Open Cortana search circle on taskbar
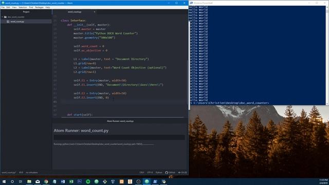Image resolution: width=329 pixels, height=185 pixels. point(12,181)
